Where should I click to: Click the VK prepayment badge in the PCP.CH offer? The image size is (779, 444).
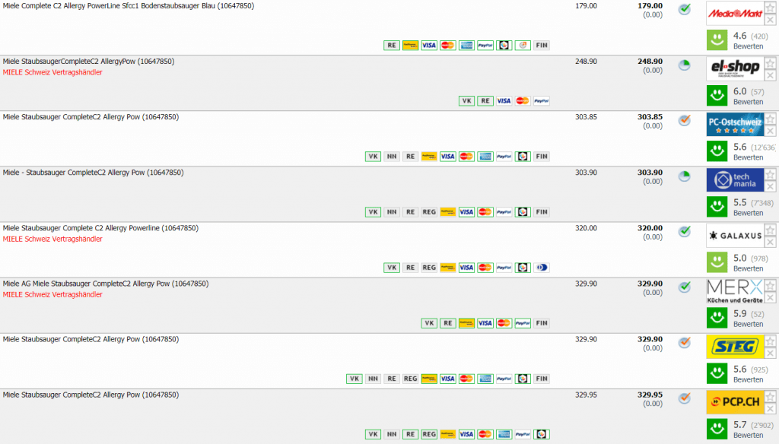click(x=373, y=434)
